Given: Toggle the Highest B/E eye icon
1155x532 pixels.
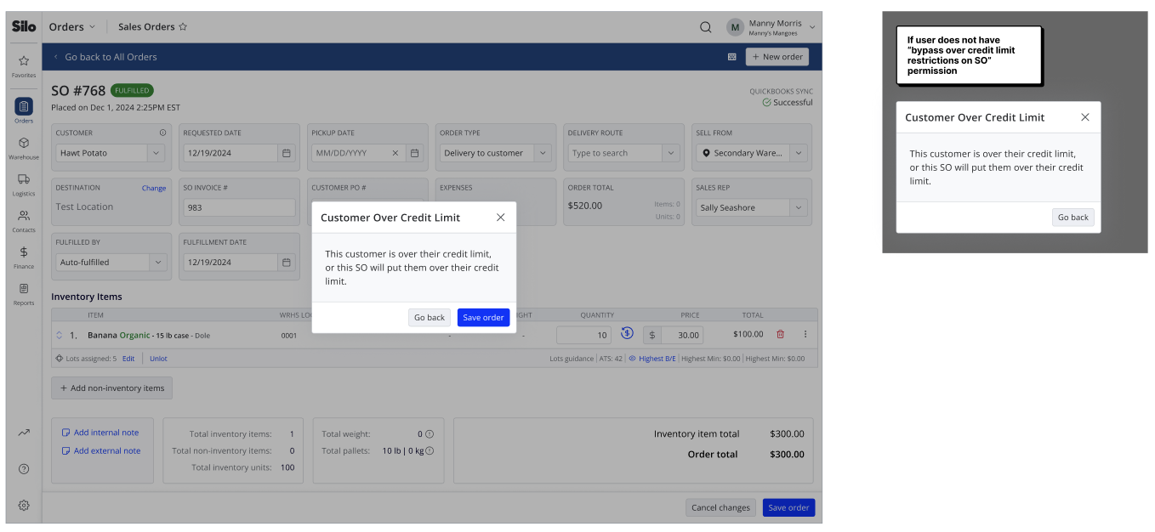Looking at the screenshot, I should [632, 359].
